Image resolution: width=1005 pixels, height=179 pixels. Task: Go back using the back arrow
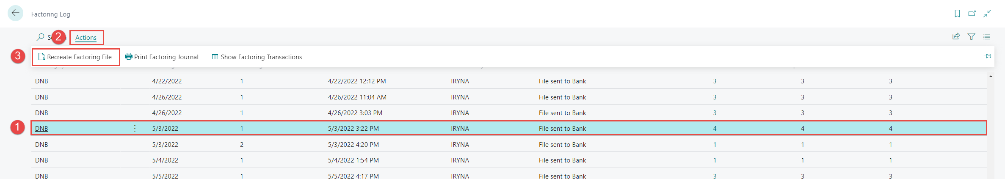(16, 13)
